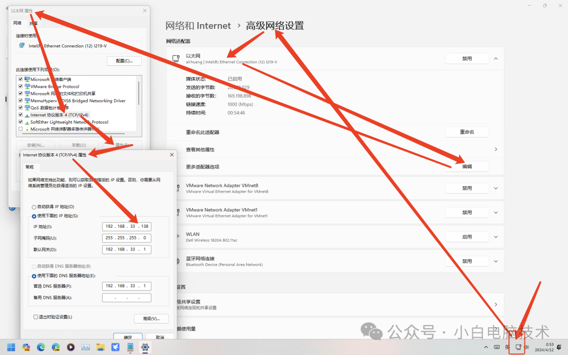The width and height of the screenshot is (568, 355).
Task: Open 查看其他属性 row chevron
Action: [496, 149]
